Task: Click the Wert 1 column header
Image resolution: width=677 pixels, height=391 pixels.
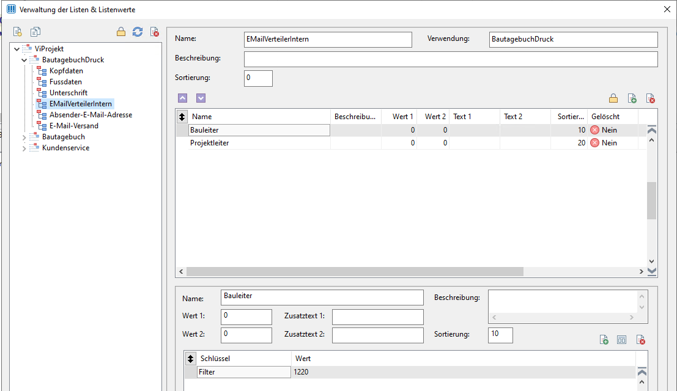Action: click(399, 117)
